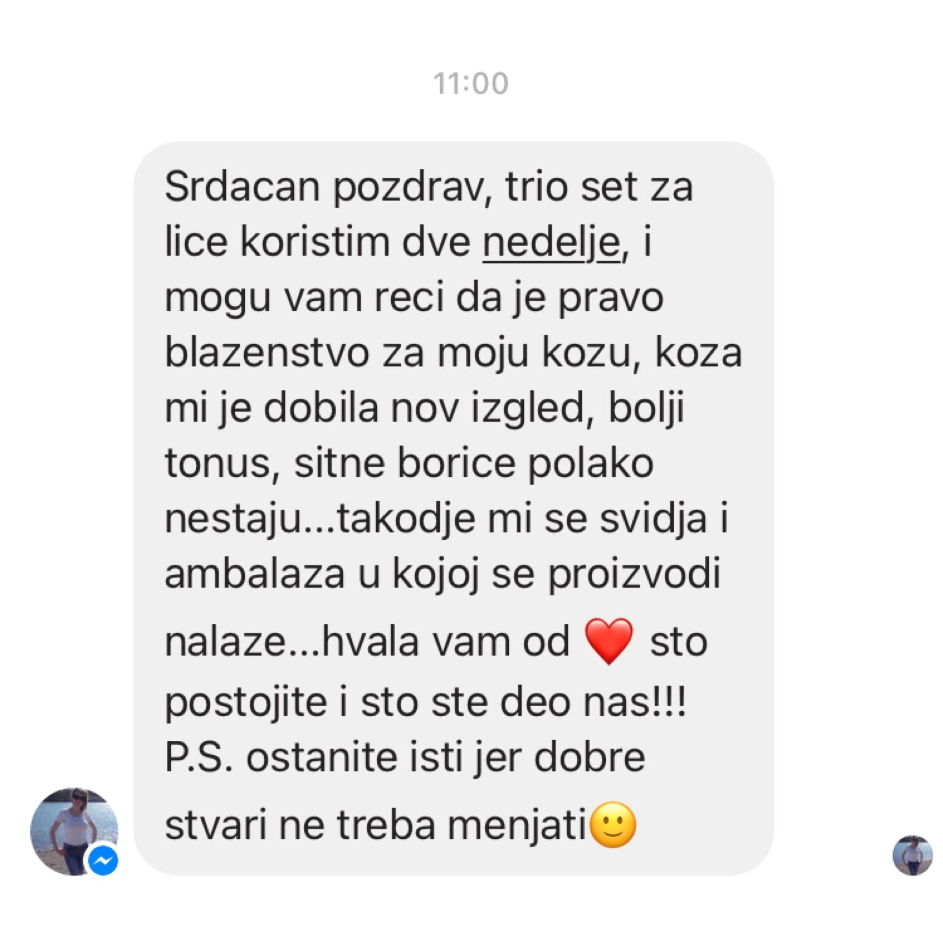This screenshot has width=943, height=943.
Task: Tap the 11:00 timestamp
Action: click(x=471, y=83)
